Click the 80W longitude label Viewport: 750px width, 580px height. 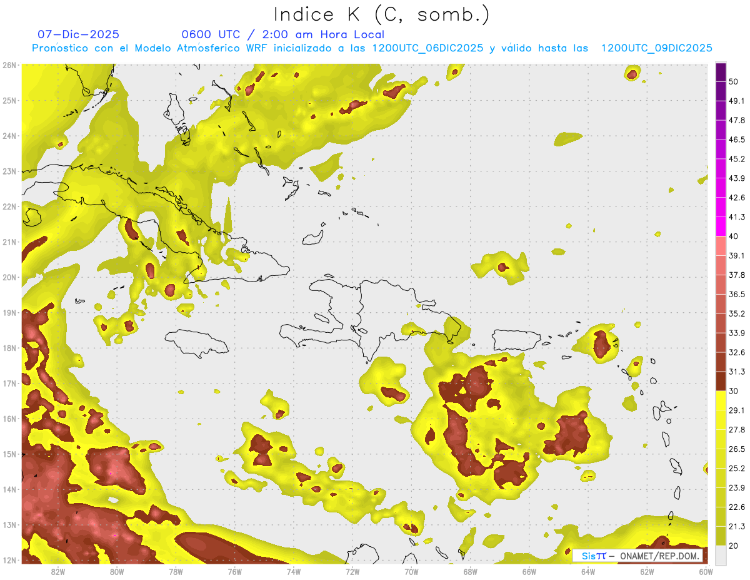point(117,572)
